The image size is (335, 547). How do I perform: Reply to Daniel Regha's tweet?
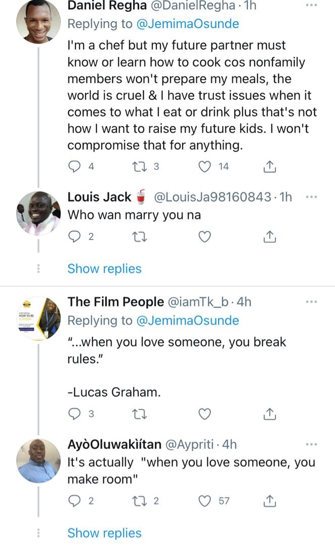click(74, 166)
